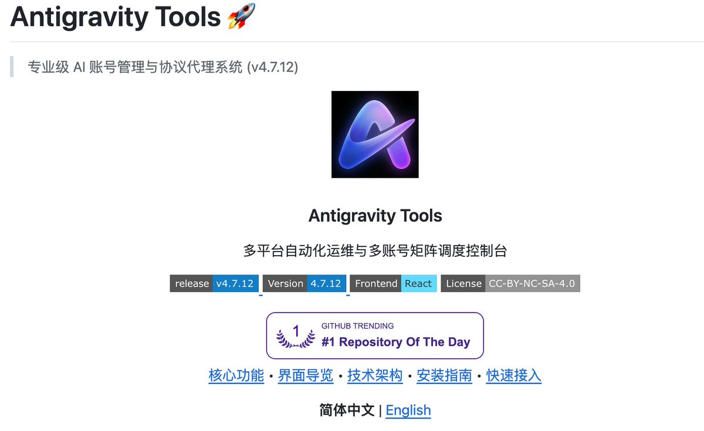Open the 安装指南 link
The image size is (704, 431).
click(x=444, y=375)
